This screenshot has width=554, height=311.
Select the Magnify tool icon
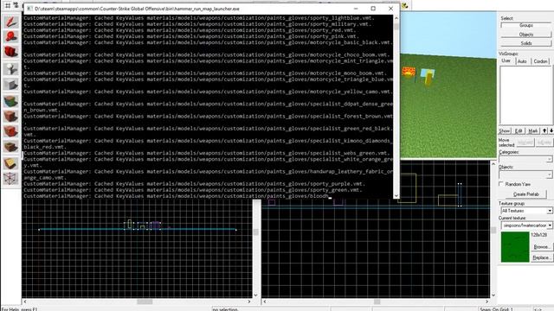pyautogui.click(x=11, y=36)
